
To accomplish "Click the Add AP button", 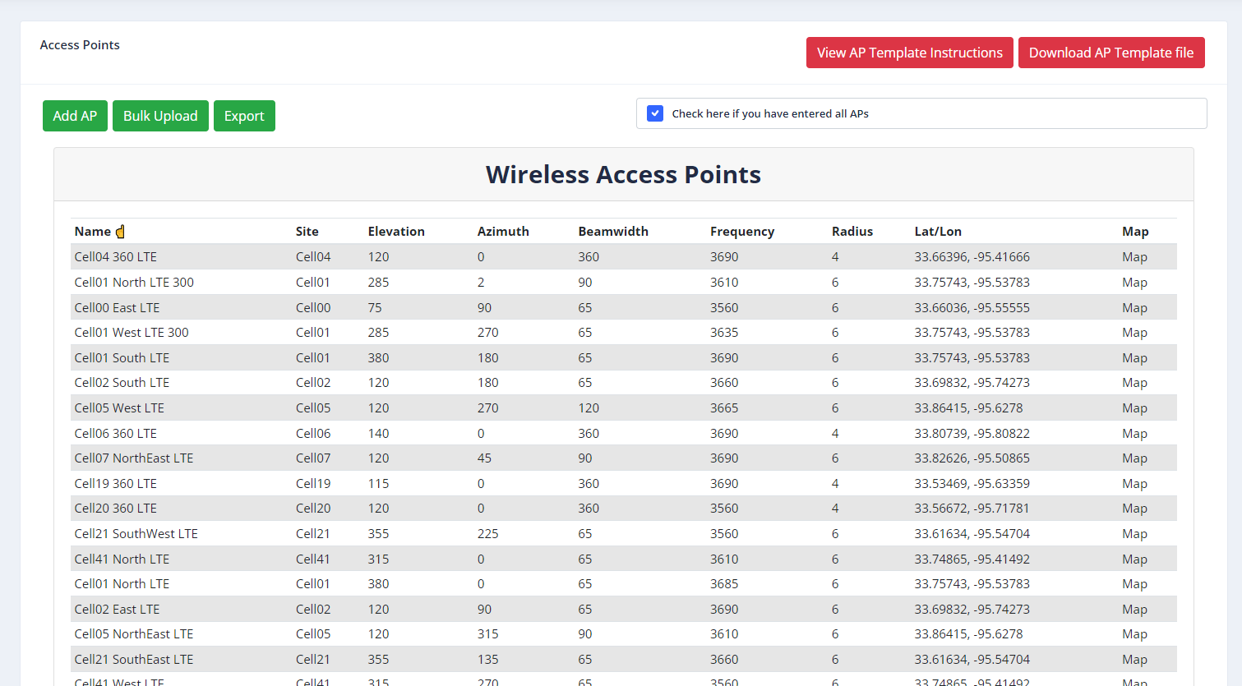I will tap(75, 116).
